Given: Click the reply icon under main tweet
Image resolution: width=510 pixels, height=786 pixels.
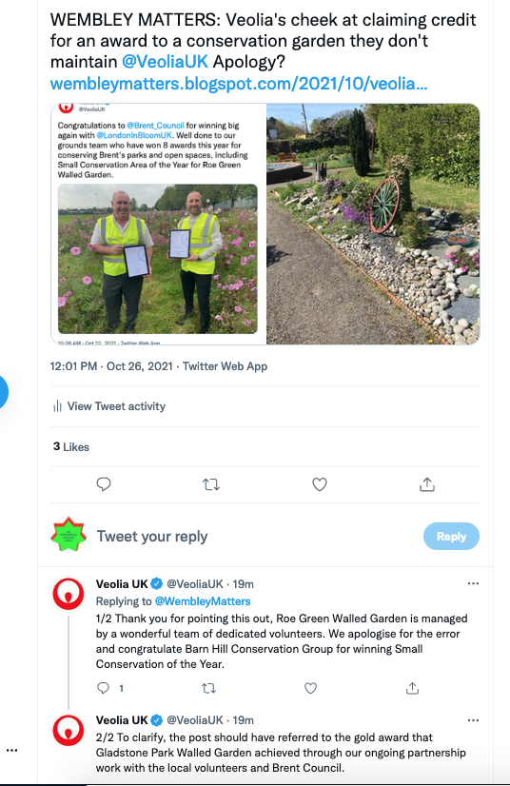Looking at the screenshot, I should pos(104,484).
